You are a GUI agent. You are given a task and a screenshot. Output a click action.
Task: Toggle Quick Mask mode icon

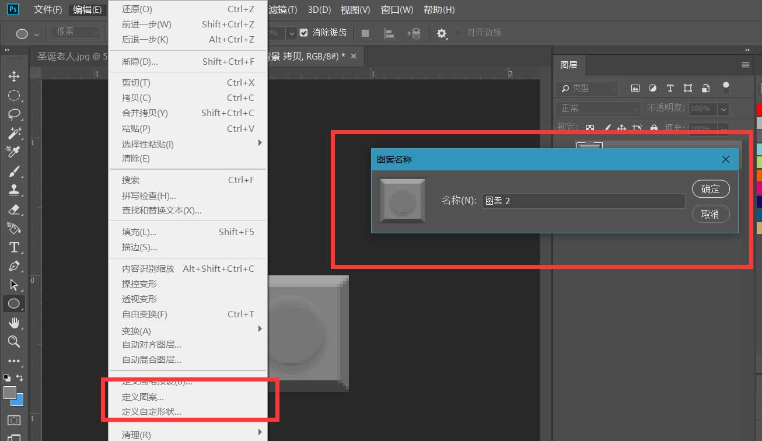tap(14, 420)
